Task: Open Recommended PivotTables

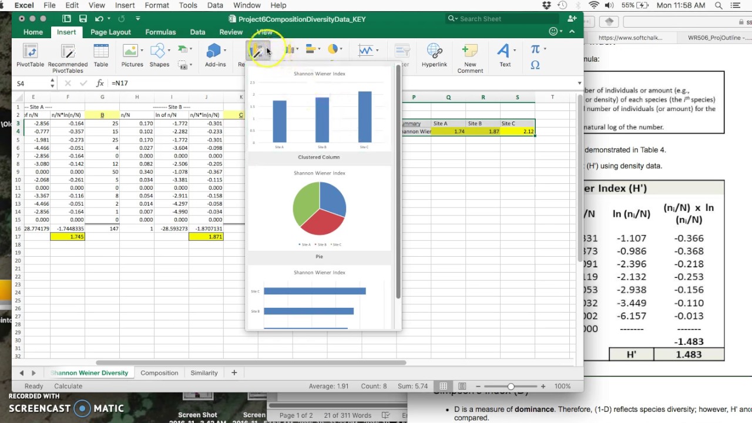Action: 68,59
